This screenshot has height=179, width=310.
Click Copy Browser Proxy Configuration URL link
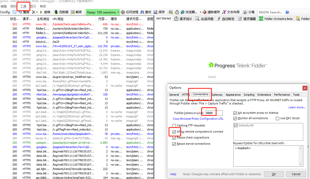(x=198, y=119)
